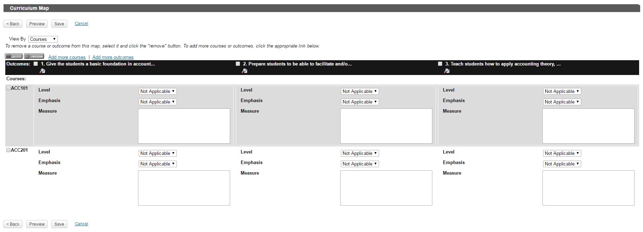Click outcome 2 title Prepare students
643x232 pixels.
coord(297,64)
